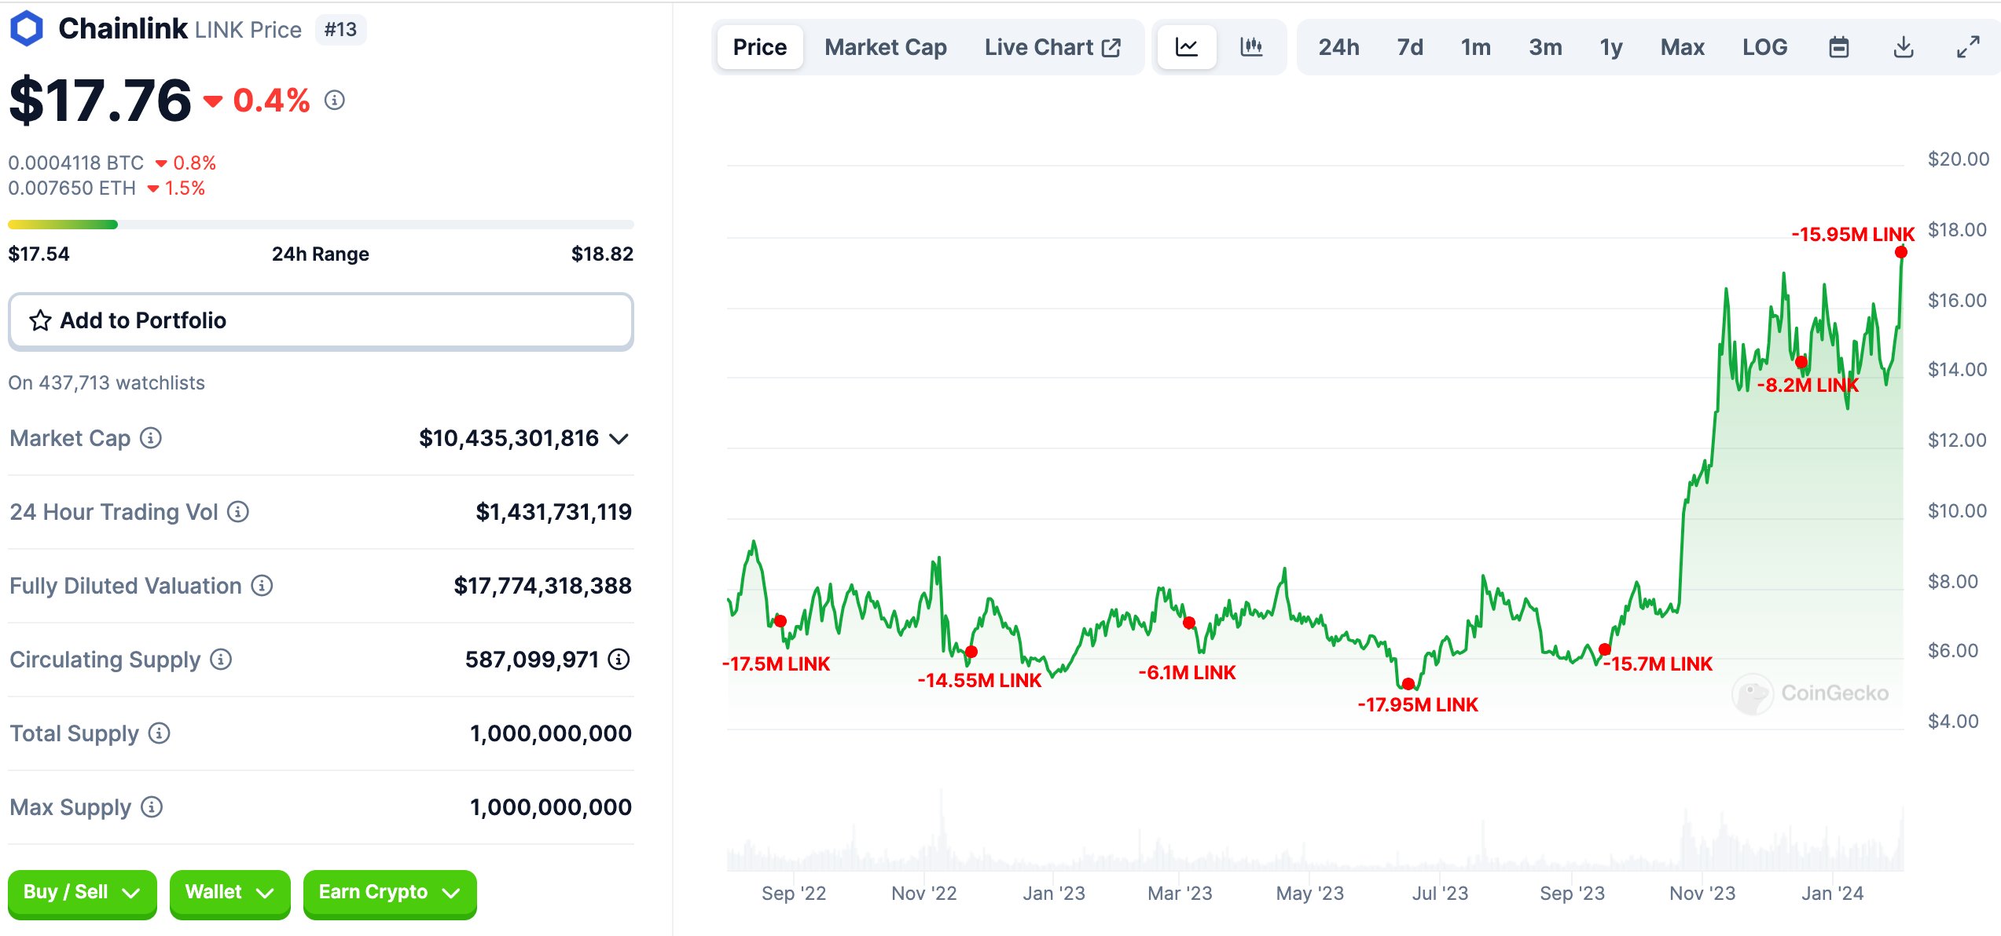The image size is (2001, 936).
Task: Select the Max time range
Action: click(1682, 47)
